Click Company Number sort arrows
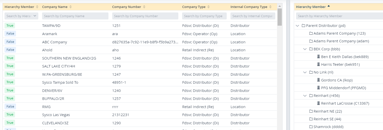This screenshot has width=383, height=130. 144,7
